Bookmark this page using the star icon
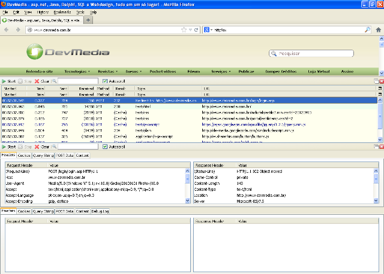Viewport: 384px width, 274px height. click(183, 29)
